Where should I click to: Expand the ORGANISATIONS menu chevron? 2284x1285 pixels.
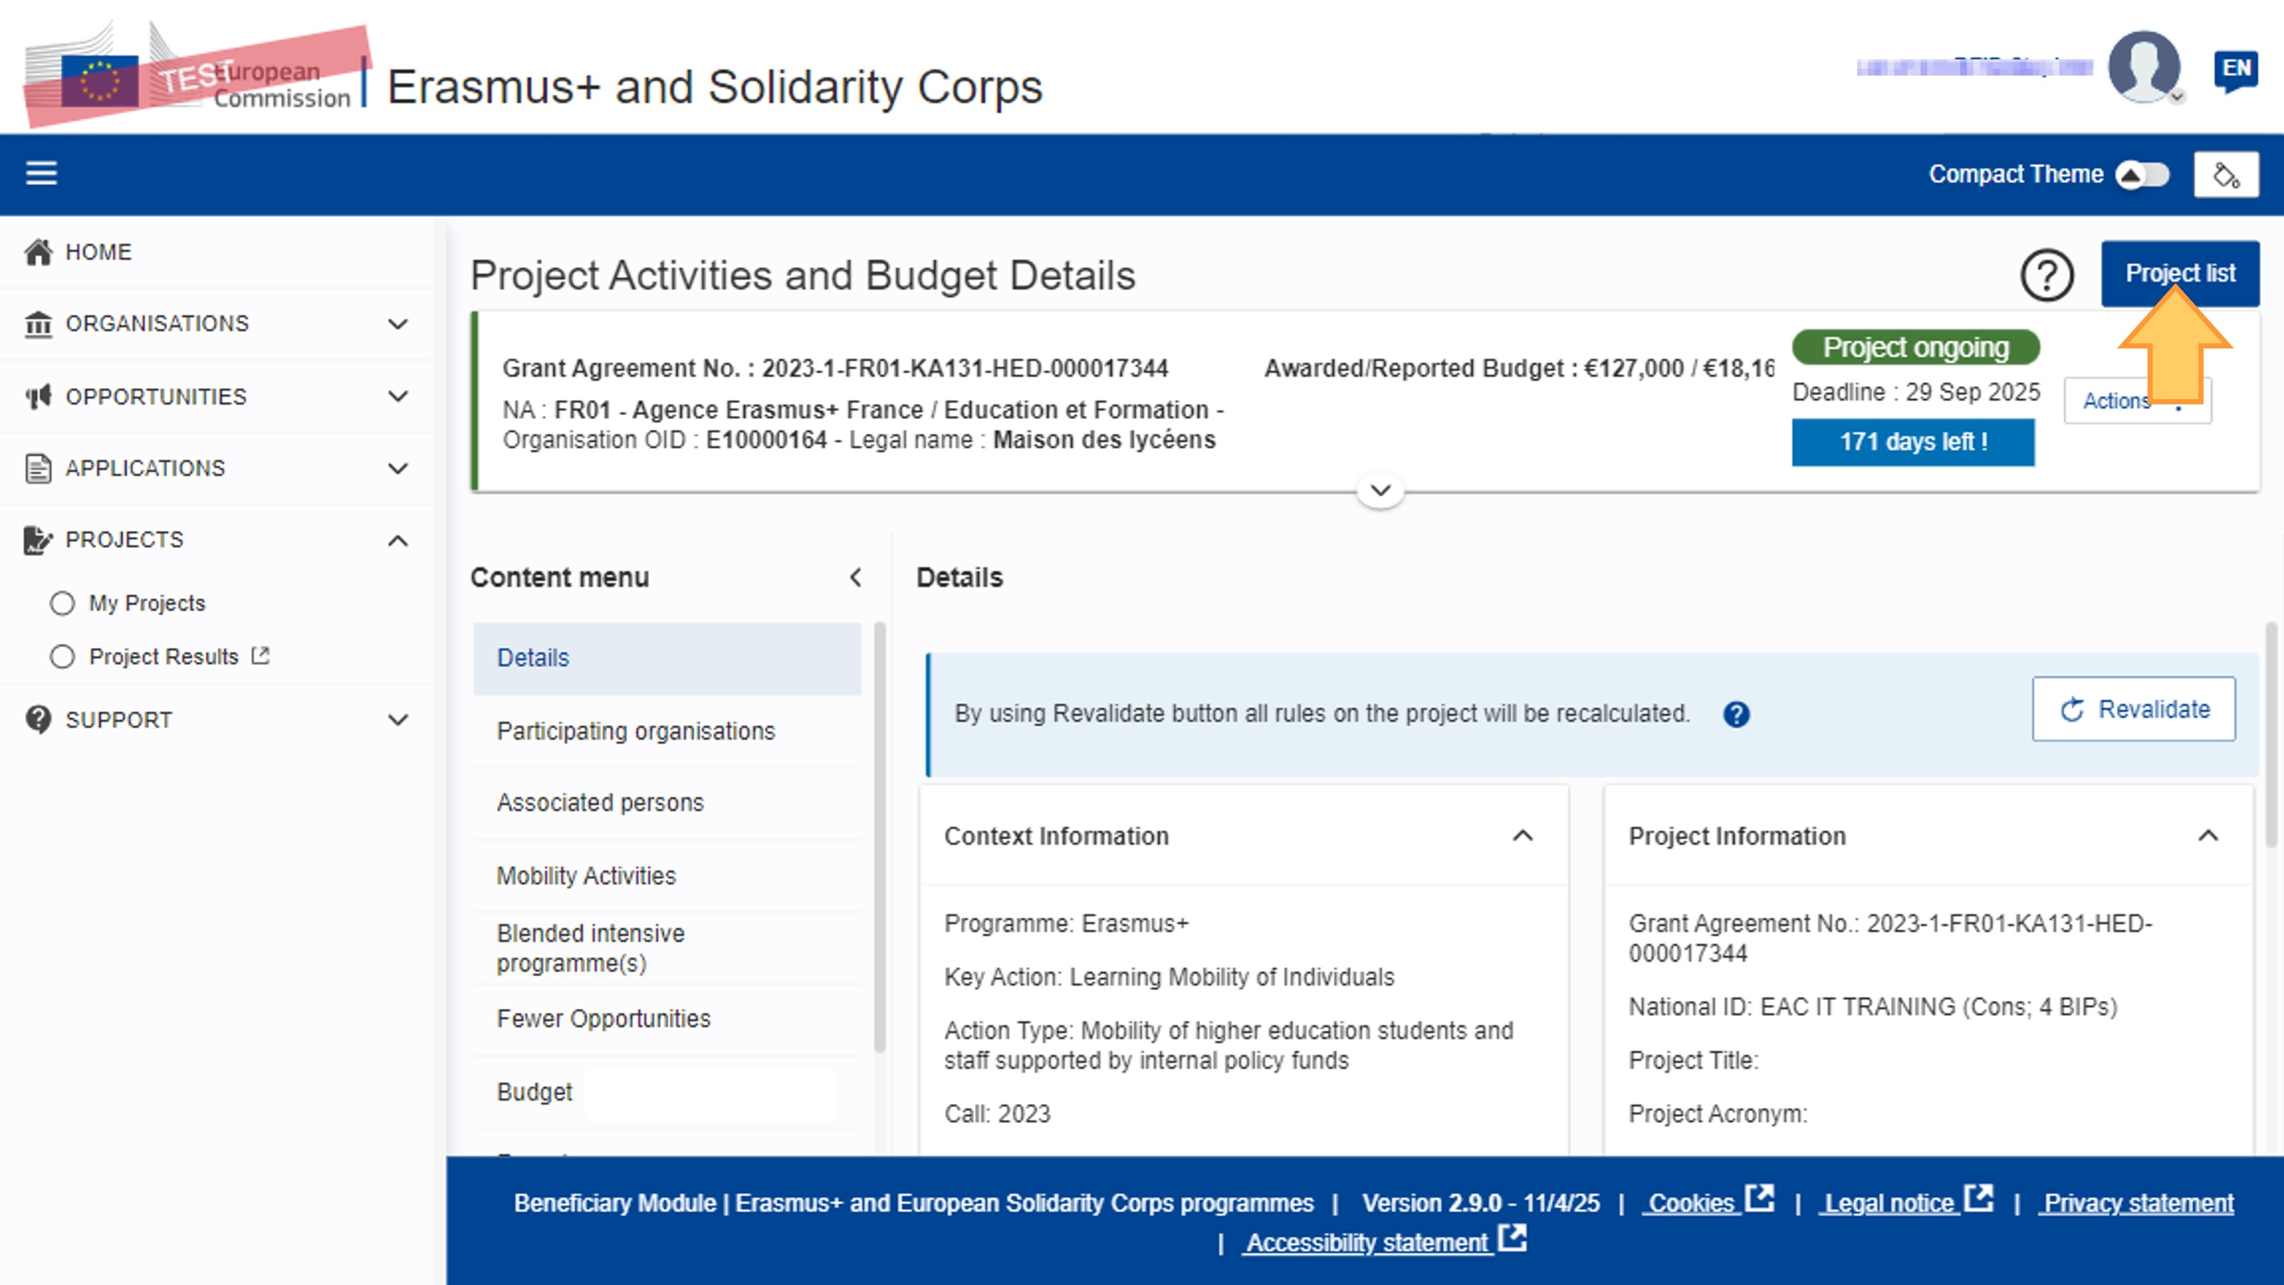pyautogui.click(x=398, y=324)
